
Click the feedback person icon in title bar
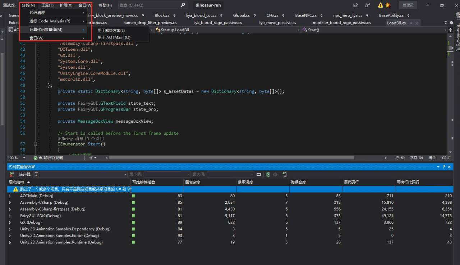[x=367, y=5]
